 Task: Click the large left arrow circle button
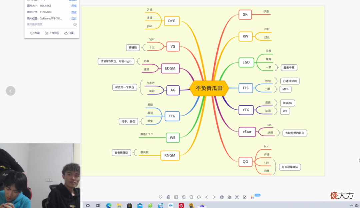pos(11,91)
